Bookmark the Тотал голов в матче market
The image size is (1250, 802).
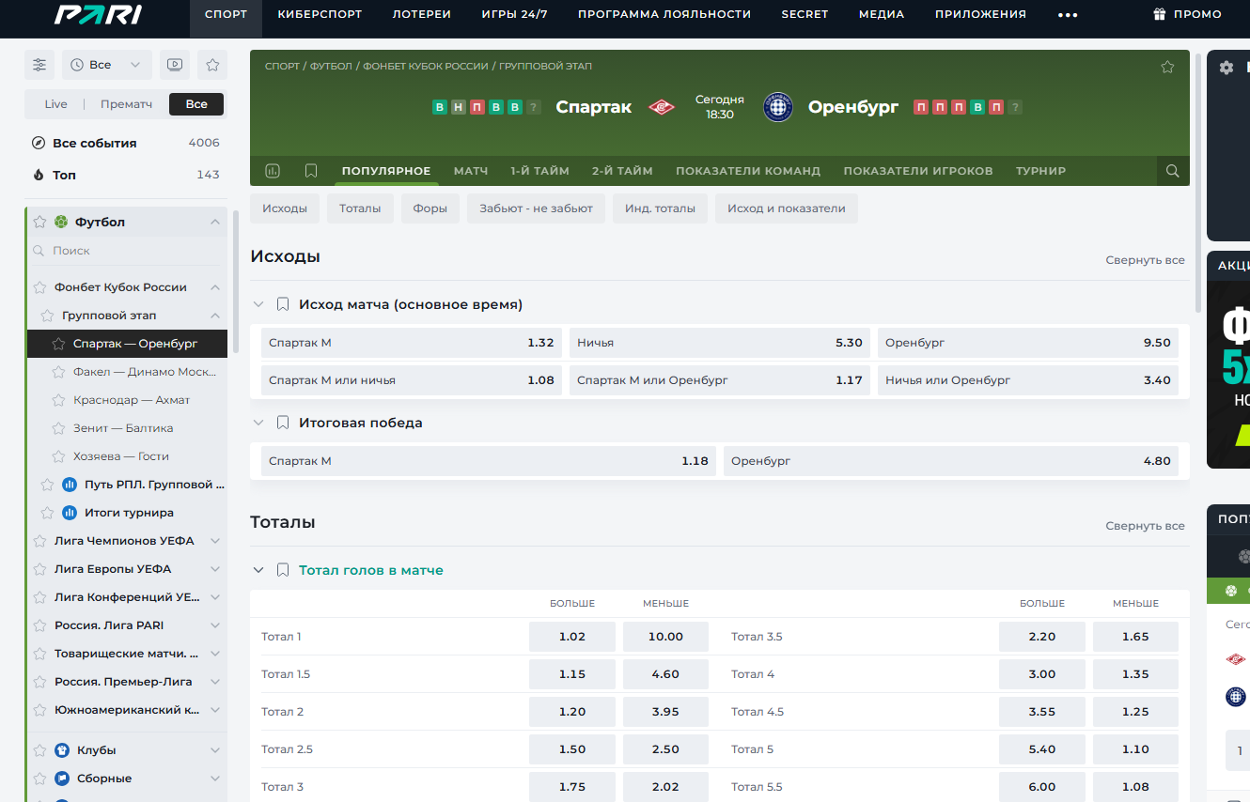(x=282, y=570)
